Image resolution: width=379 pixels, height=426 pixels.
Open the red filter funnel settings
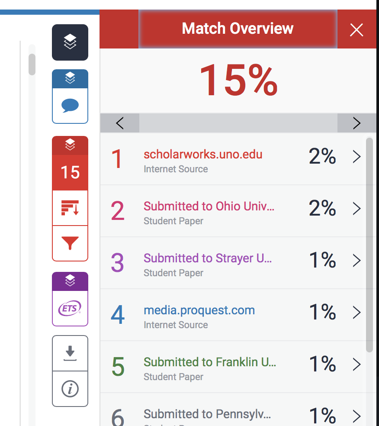click(70, 243)
